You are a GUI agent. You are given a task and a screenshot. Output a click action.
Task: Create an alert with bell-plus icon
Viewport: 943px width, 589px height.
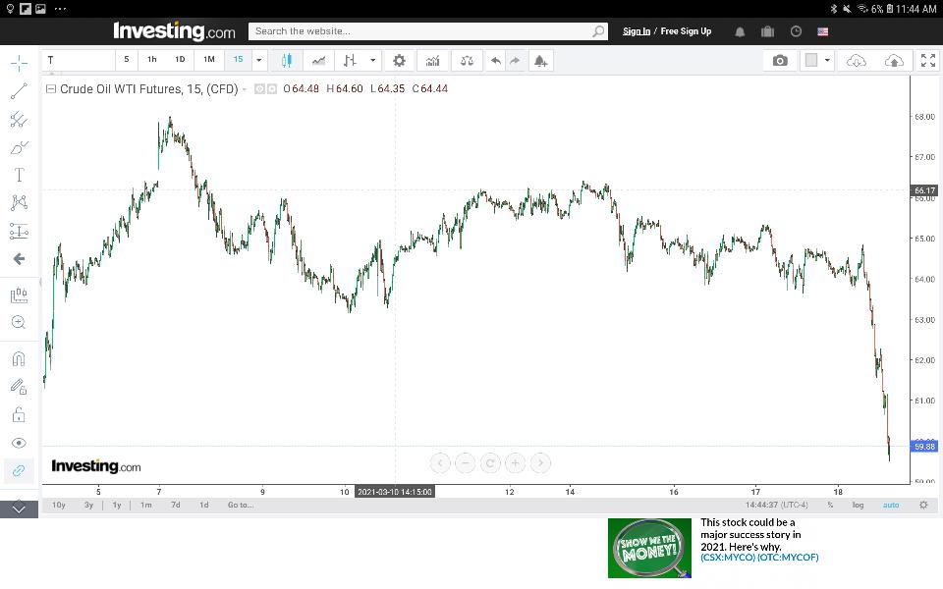pos(540,60)
